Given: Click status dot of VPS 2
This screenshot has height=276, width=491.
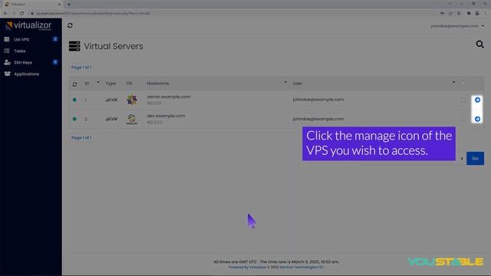Looking at the screenshot, I should pos(74,119).
